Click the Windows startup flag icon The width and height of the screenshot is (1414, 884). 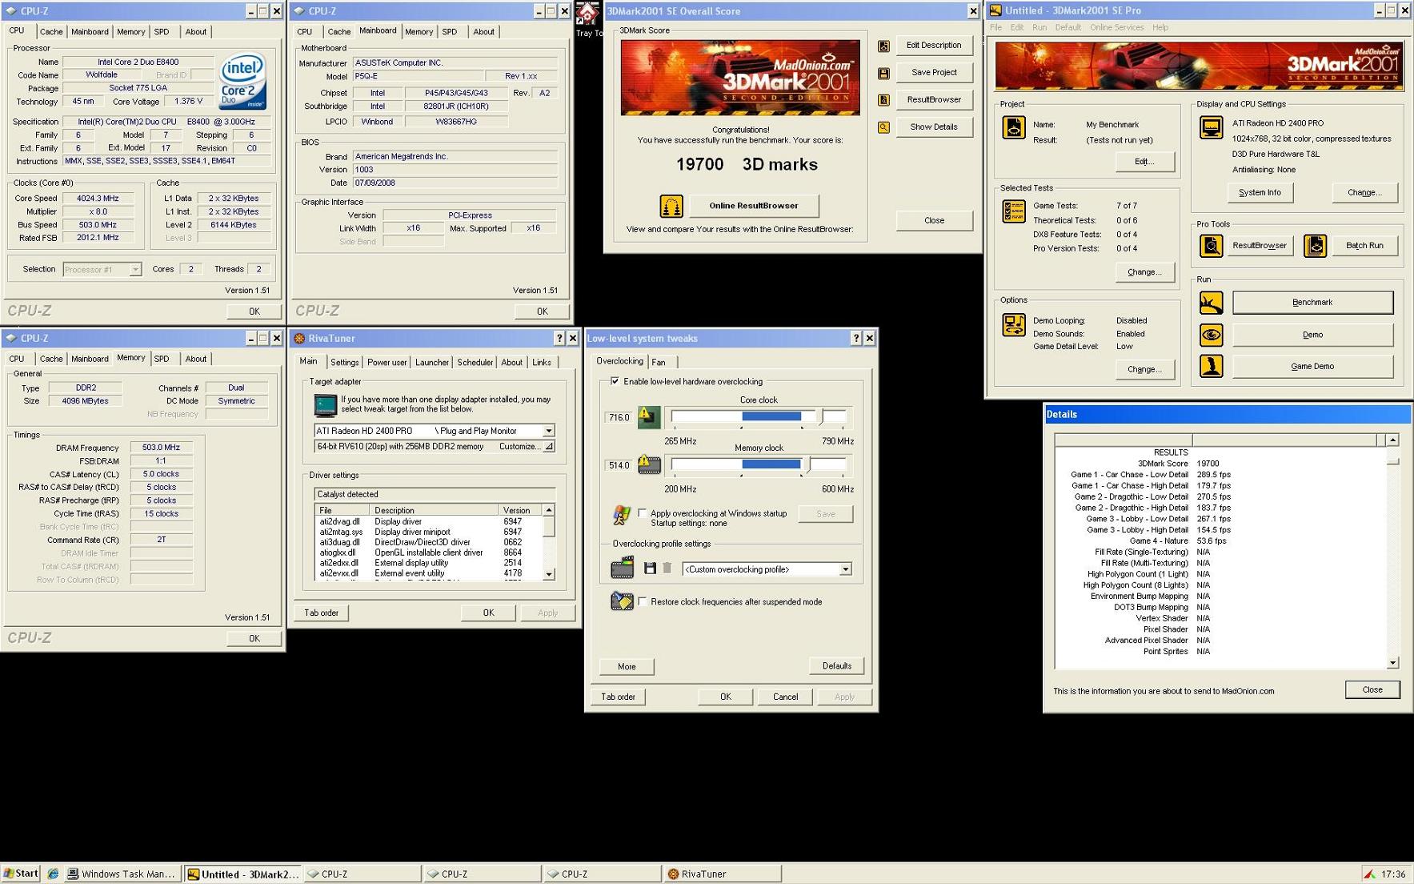pyautogui.click(x=621, y=515)
